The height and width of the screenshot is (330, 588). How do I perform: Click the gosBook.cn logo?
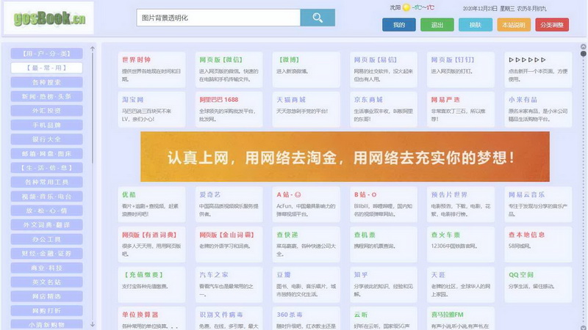point(43,19)
